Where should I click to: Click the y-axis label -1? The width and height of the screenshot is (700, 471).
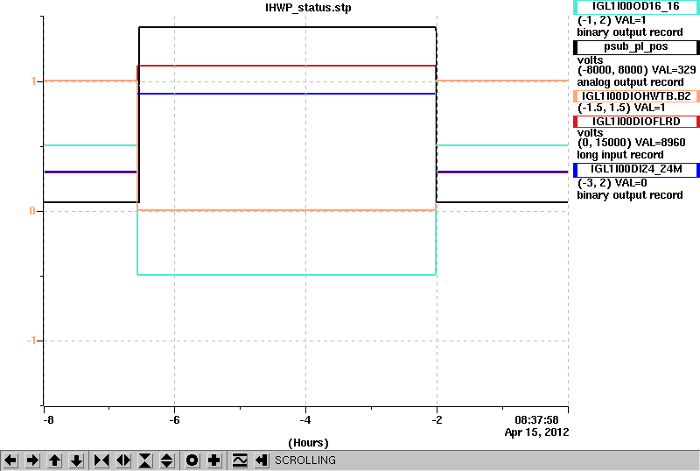(31, 341)
